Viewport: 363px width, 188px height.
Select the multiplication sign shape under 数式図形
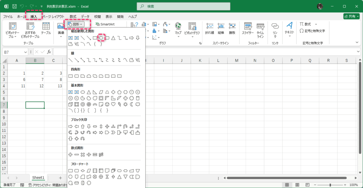[x=83, y=155]
